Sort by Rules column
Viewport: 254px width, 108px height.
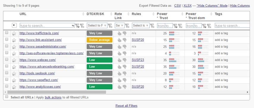pos(154,14)
